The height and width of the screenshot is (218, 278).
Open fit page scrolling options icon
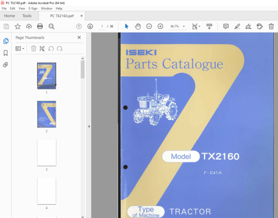pos(196,26)
